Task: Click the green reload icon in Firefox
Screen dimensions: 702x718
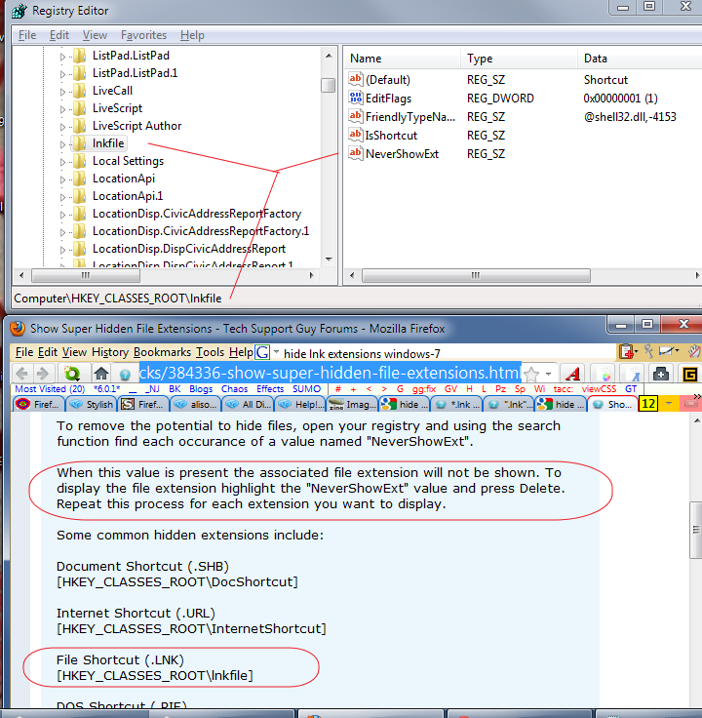Action: [x=72, y=374]
